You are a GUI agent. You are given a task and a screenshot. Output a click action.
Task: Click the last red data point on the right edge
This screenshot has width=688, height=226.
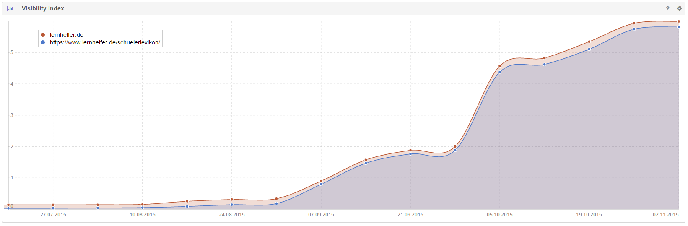point(678,21)
